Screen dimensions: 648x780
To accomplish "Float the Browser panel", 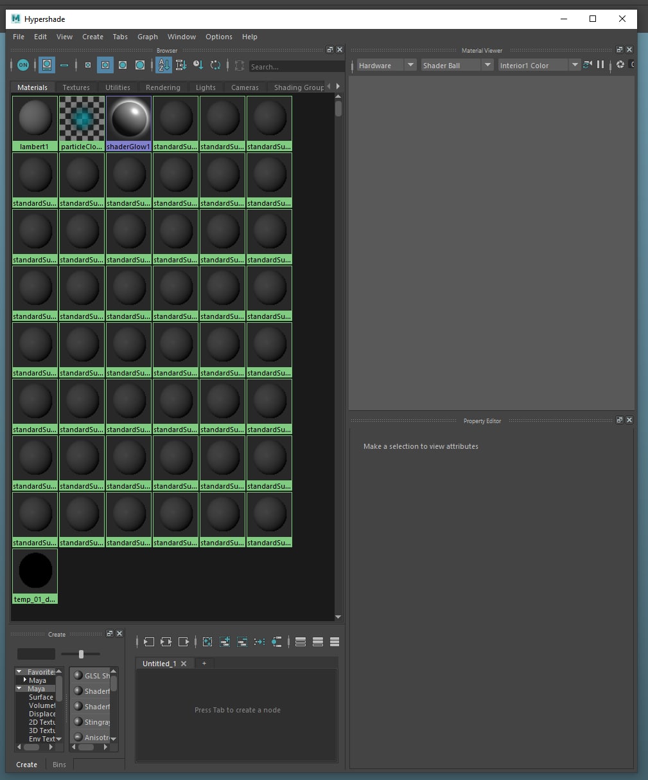I will click(x=330, y=50).
